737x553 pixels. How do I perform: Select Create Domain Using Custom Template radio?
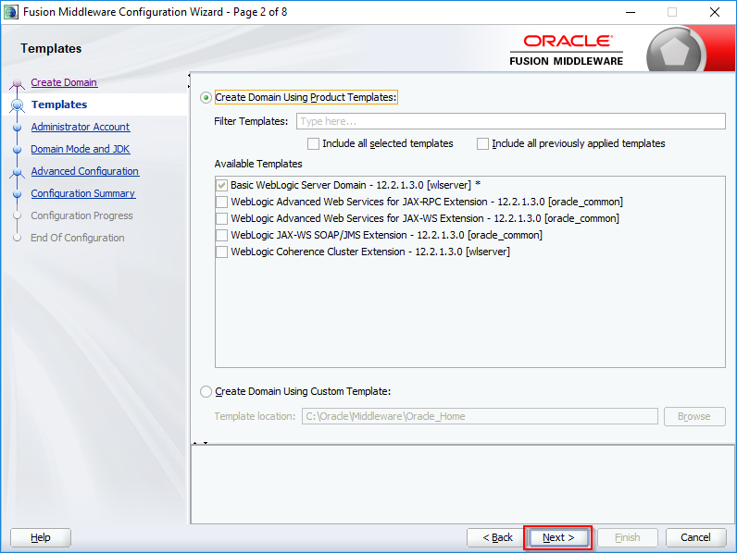(x=206, y=391)
